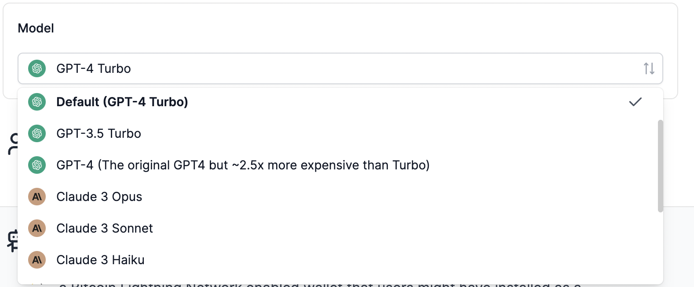Image resolution: width=694 pixels, height=287 pixels.
Task: Select Default (GPT-4 Turbo) from the list
Action: pos(122,102)
